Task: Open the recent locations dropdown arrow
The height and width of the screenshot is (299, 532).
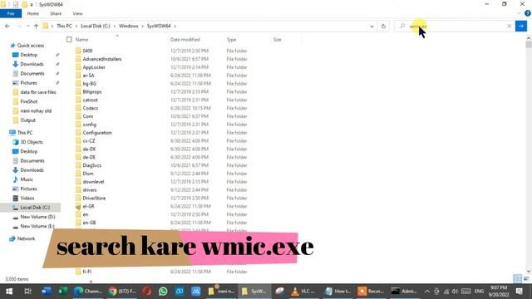Action: (x=27, y=26)
